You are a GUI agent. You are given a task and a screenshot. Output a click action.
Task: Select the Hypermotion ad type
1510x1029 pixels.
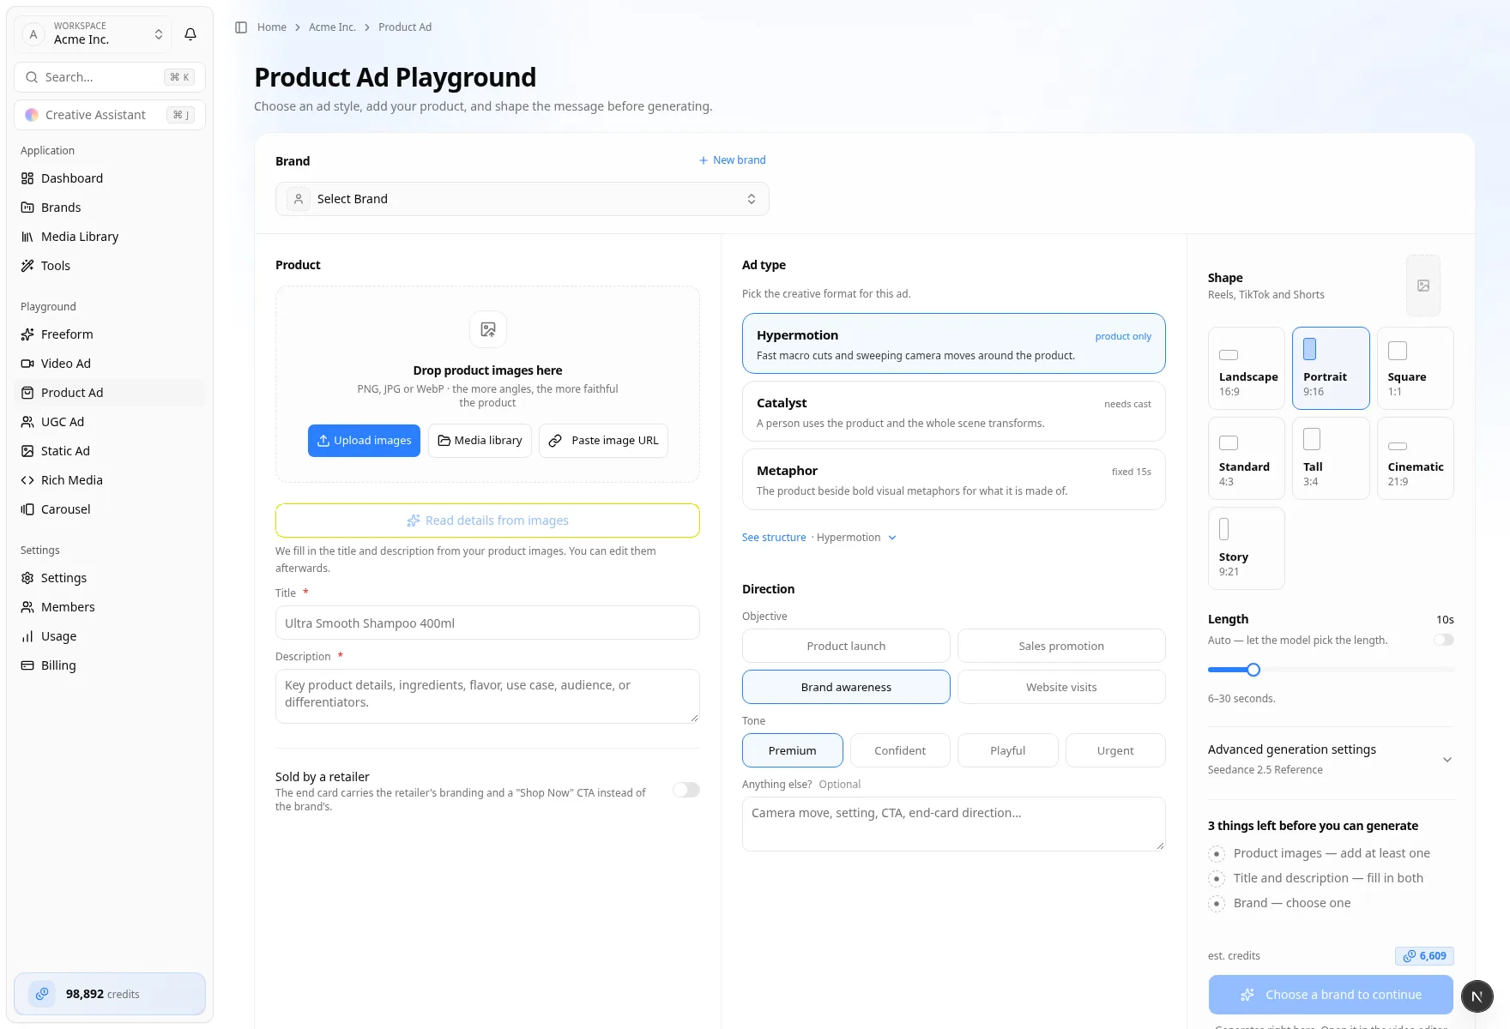954,344
